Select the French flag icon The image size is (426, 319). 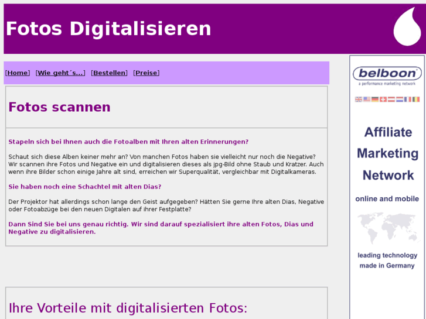tap(407, 100)
